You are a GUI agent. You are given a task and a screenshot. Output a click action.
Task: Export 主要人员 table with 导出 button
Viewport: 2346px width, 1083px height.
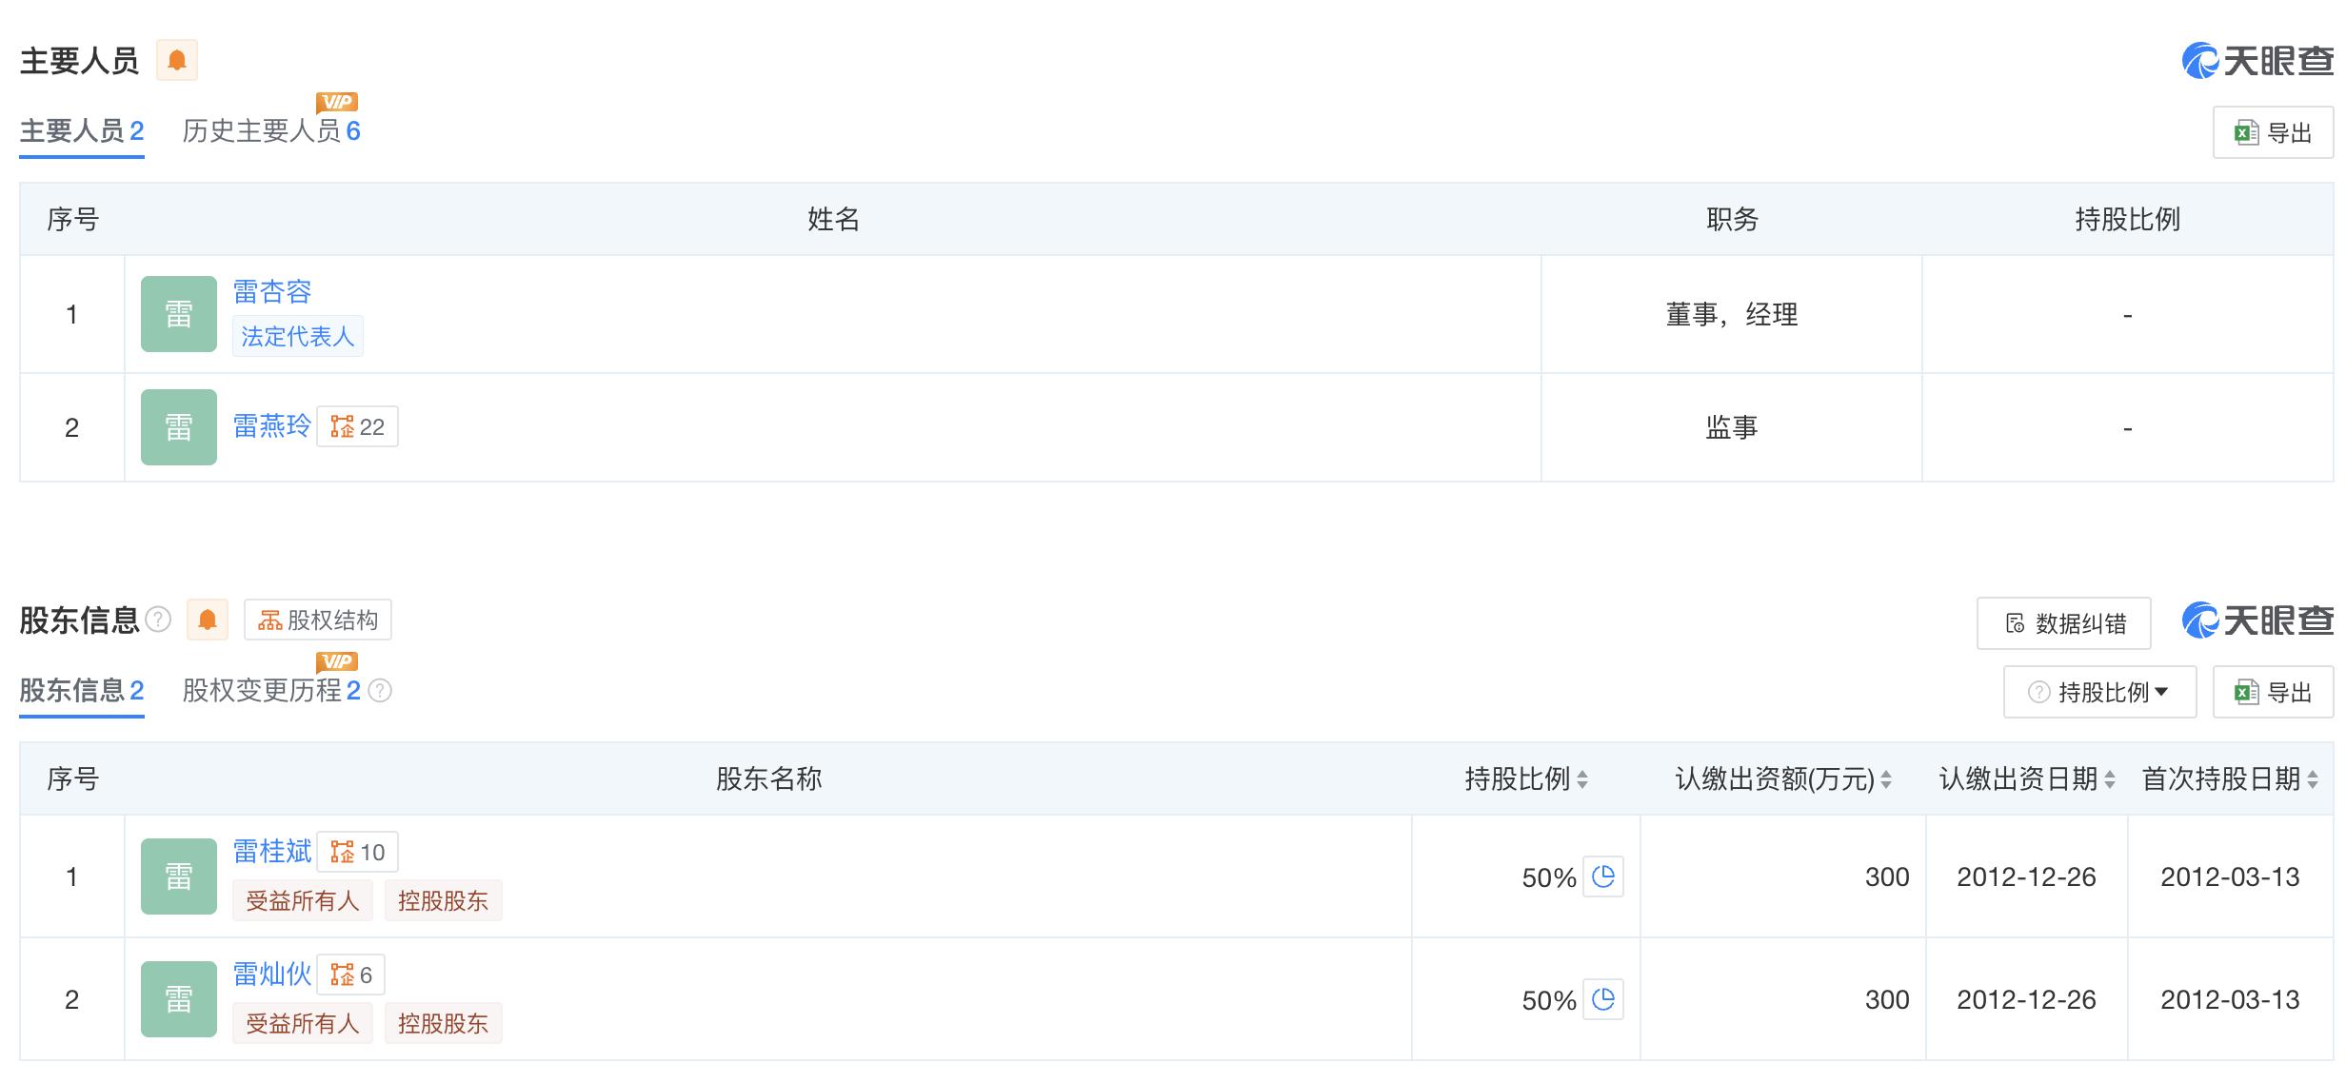[x=2273, y=133]
